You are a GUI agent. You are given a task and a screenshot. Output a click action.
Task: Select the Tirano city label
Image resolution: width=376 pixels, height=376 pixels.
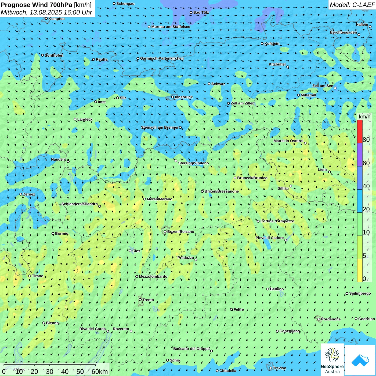(x=38, y=276)
